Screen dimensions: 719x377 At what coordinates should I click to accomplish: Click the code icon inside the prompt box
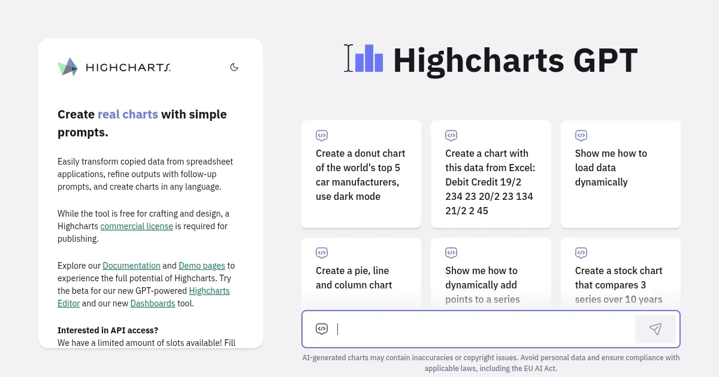322,329
